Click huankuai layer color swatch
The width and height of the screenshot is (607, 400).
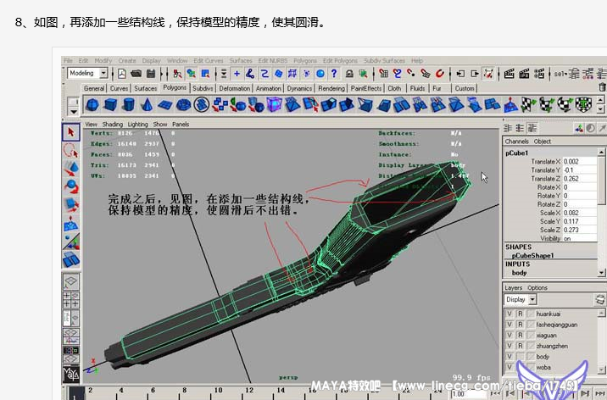coord(531,314)
